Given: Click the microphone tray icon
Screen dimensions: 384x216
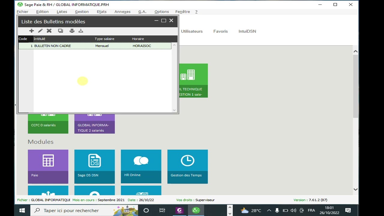Looking at the screenshot, I should (277, 210).
